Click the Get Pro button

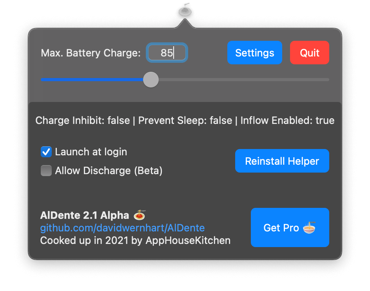(x=290, y=227)
